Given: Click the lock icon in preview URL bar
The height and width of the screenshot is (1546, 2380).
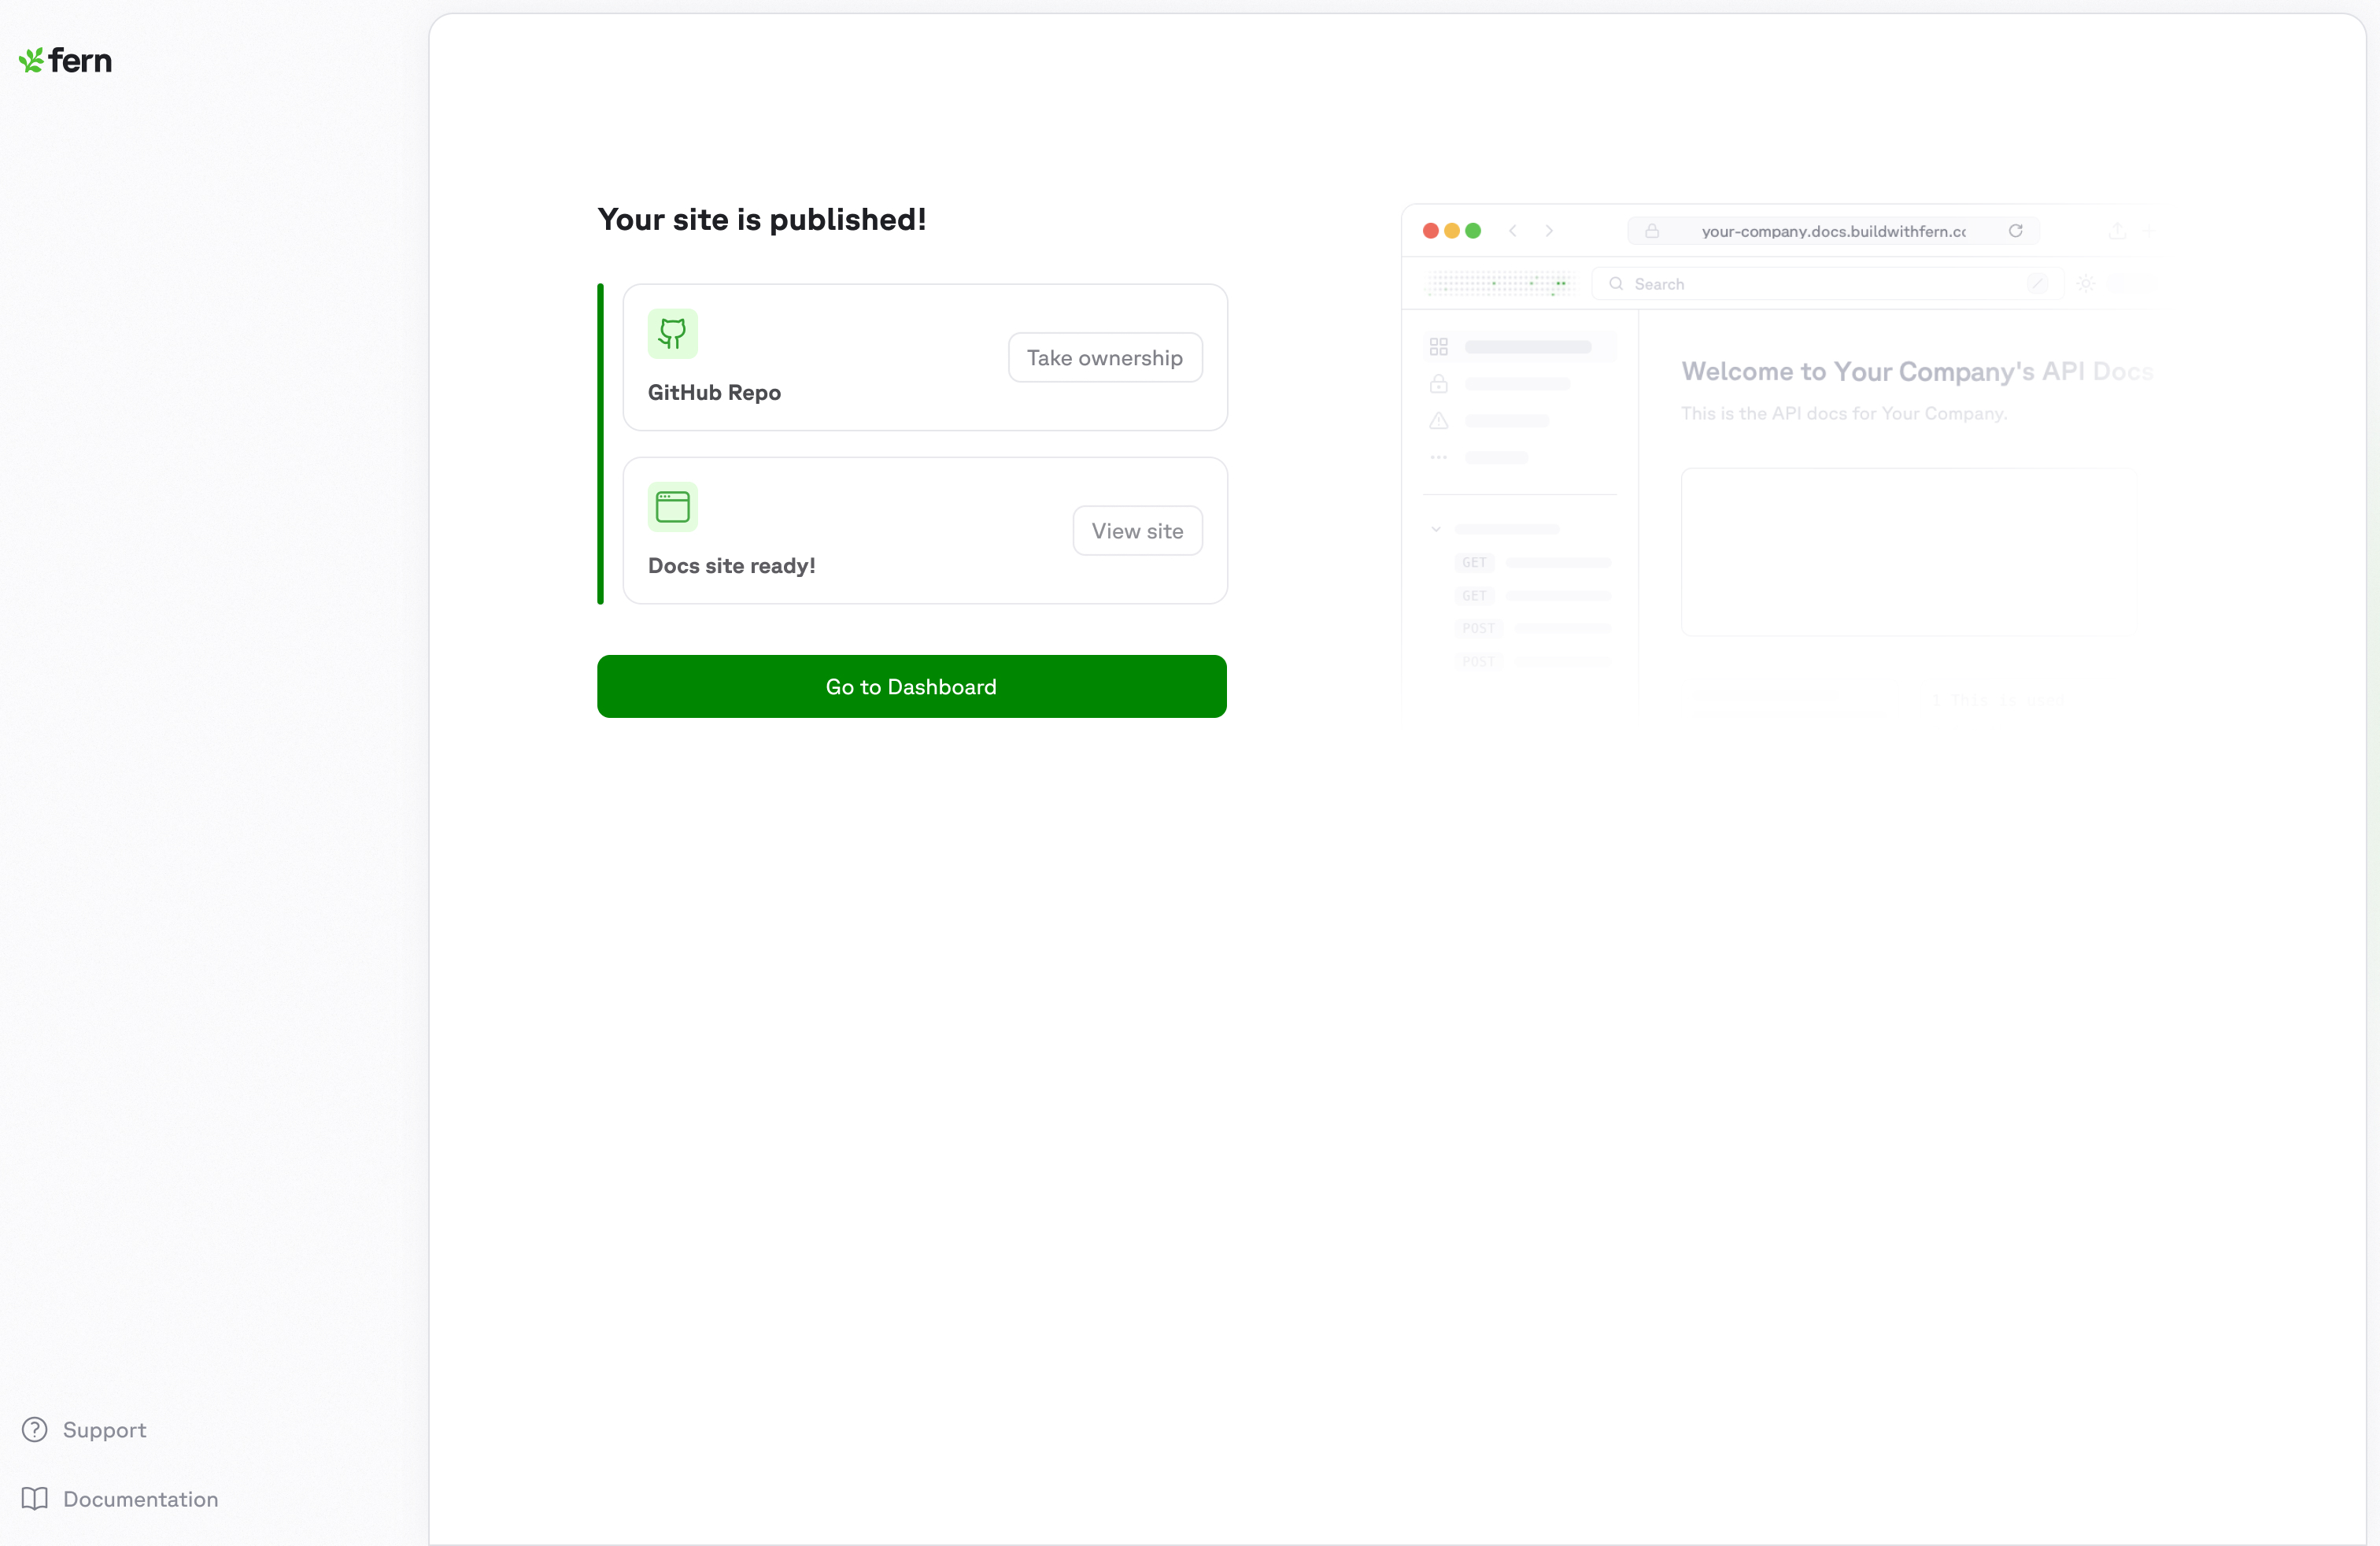Looking at the screenshot, I should [1652, 231].
